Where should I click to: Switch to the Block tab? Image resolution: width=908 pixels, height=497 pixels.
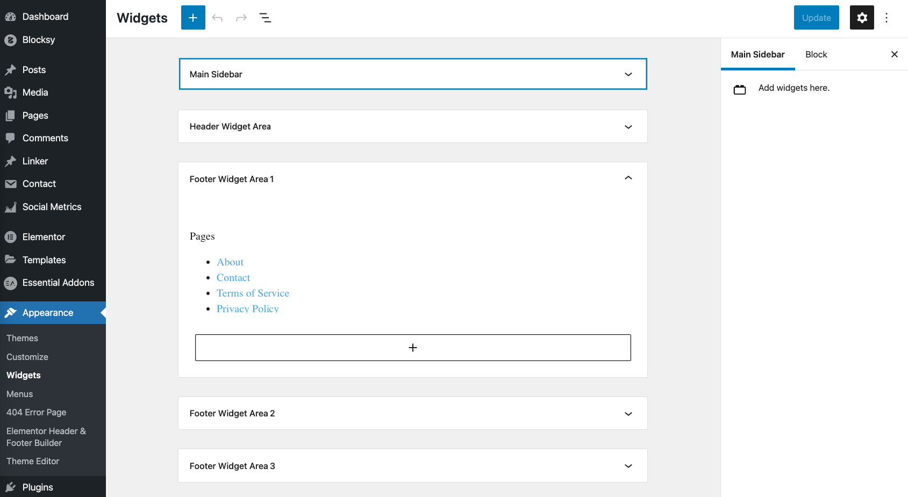(x=816, y=54)
